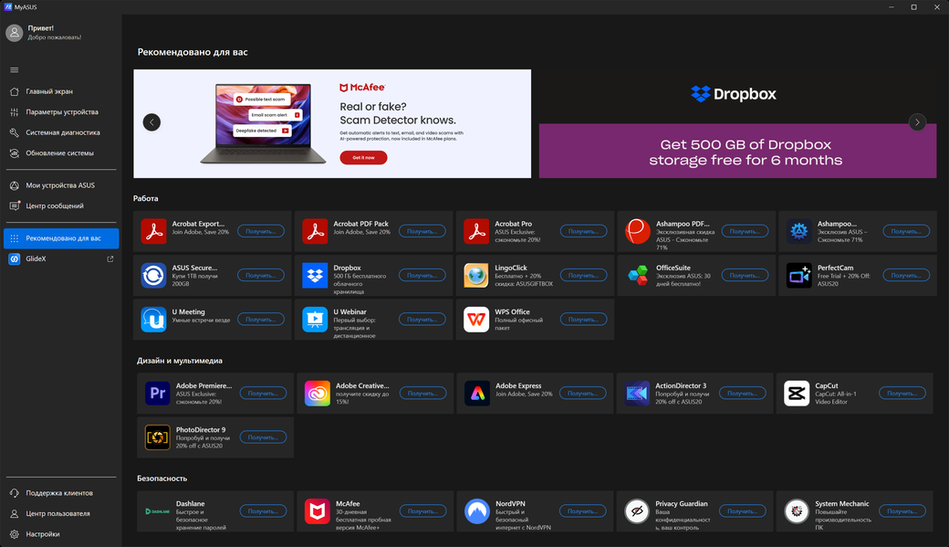Click the OfficeSuite colorful icon
The width and height of the screenshot is (949, 547).
pyautogui.click(x=637, y=276)
